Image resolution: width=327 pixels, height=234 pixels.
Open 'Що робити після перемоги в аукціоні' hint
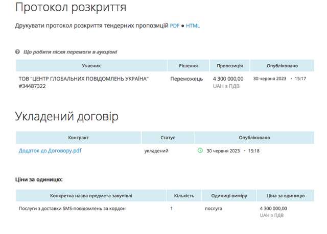71,52
